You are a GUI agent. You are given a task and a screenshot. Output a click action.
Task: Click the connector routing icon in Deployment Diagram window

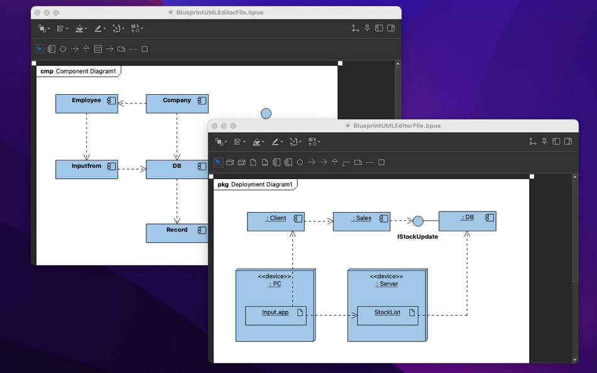tap(533, 141)
